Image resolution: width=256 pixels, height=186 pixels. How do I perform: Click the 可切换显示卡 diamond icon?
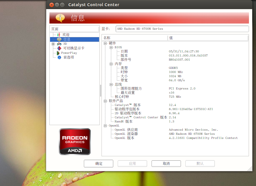click(x=59, y=48)
